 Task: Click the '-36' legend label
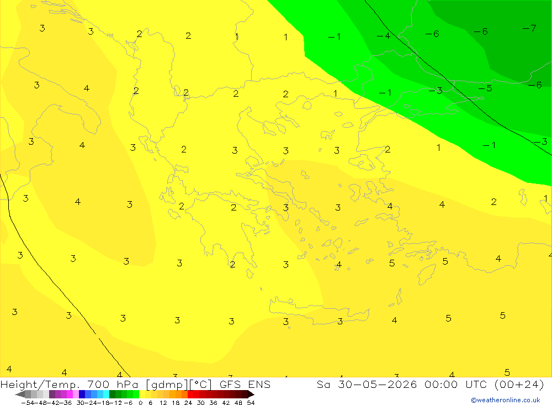click(66, 403)
